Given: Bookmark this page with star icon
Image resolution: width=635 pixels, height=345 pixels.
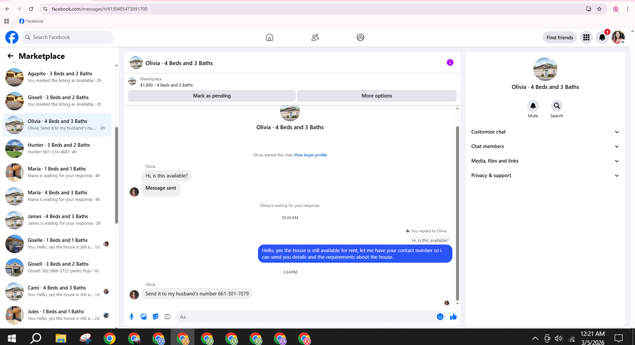Looking at the screenshot, I should 599,9.
